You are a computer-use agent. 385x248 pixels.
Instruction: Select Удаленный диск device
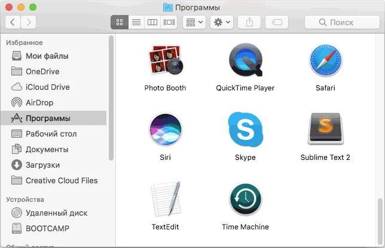click(54, 213)
